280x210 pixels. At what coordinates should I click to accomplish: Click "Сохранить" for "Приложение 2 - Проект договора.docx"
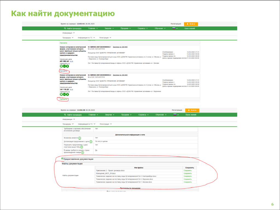pyautogui.click(x=188, y=170)
